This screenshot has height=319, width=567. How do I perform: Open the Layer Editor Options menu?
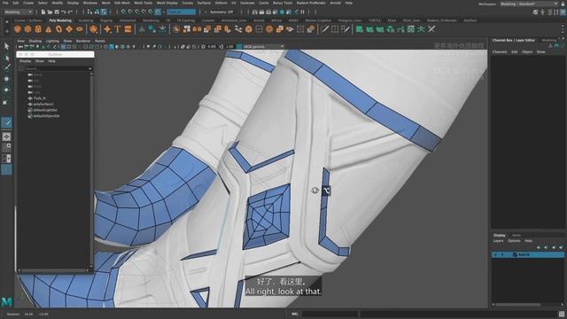pos(514,241)
